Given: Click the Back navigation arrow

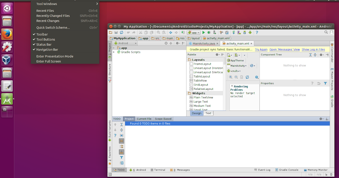Looking at the screenshot, I should click(171, 32).
